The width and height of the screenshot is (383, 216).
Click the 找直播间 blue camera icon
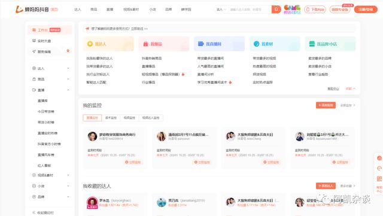pyautogui.click(x=201, y=44)
